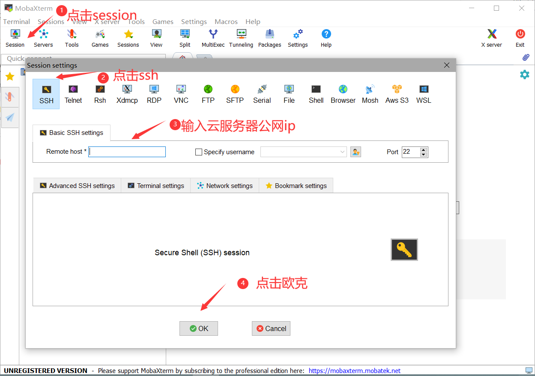Select the VNC session type
The width and height of the screenshot is (535, 376).
(181, 94)
